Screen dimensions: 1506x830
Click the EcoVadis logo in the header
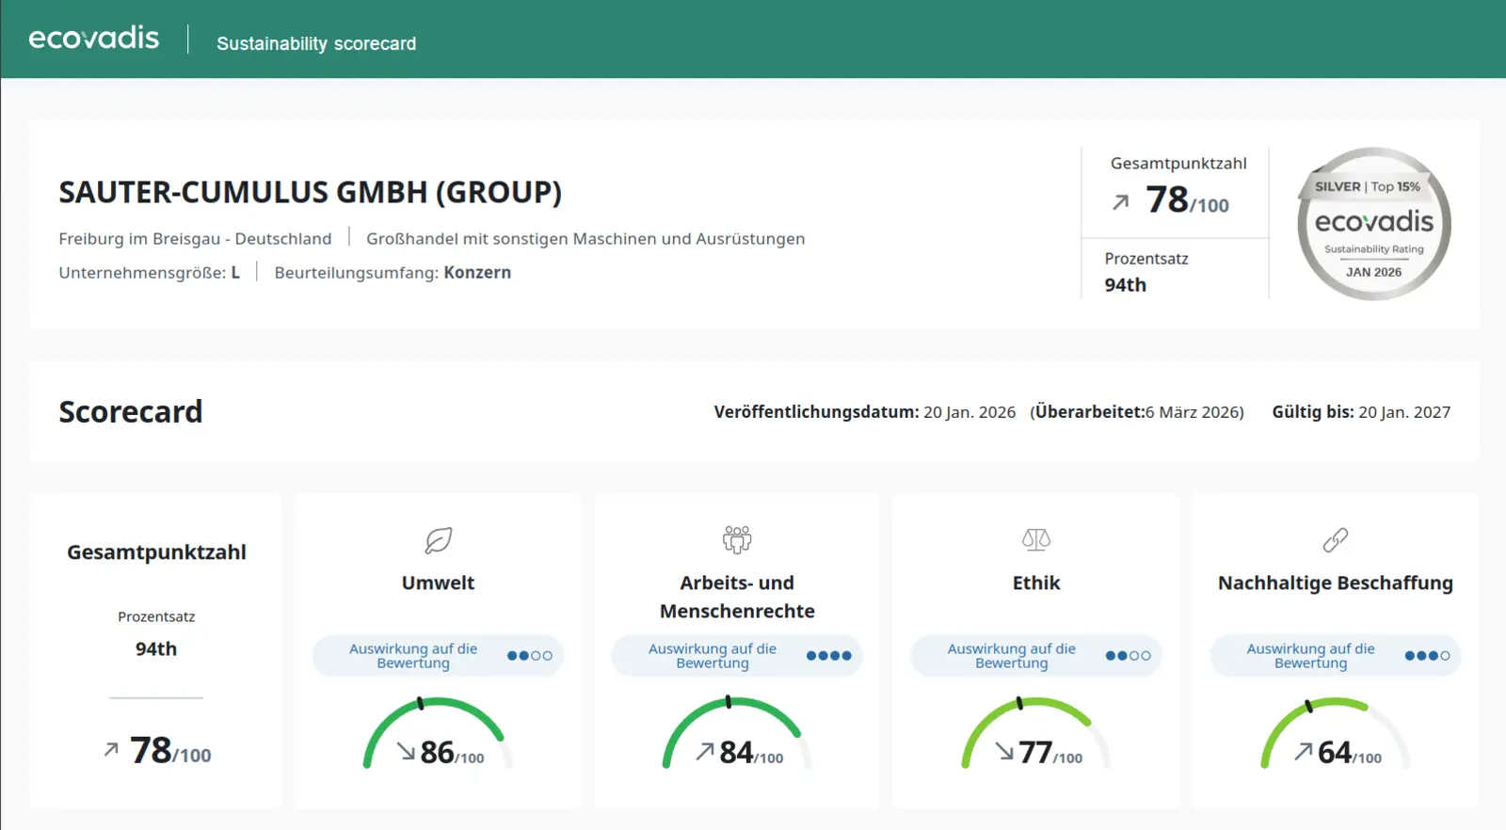point(94,39)
